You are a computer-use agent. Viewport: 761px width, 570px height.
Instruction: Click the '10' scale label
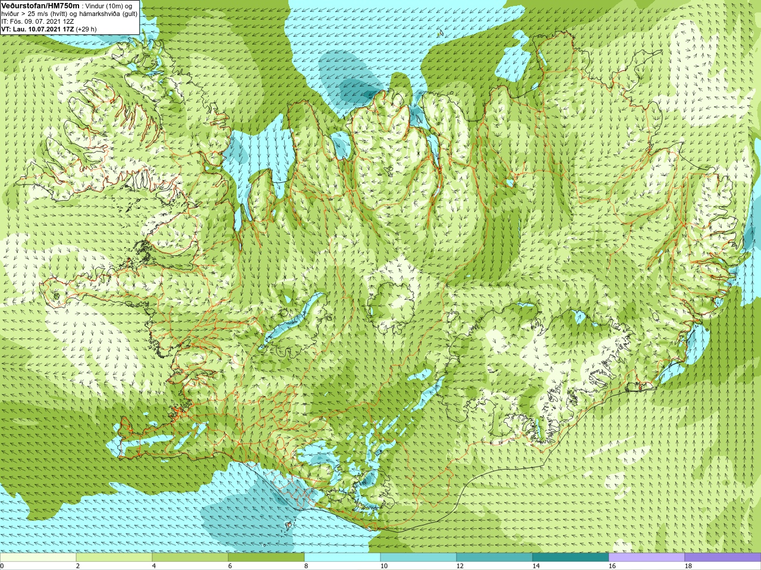pyautogui.click(x=384, y=566)
